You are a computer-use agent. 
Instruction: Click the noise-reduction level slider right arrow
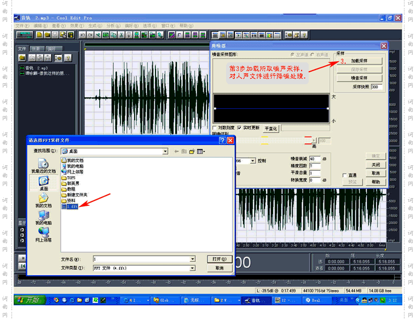pyautogui.click(x=314, y=140)
